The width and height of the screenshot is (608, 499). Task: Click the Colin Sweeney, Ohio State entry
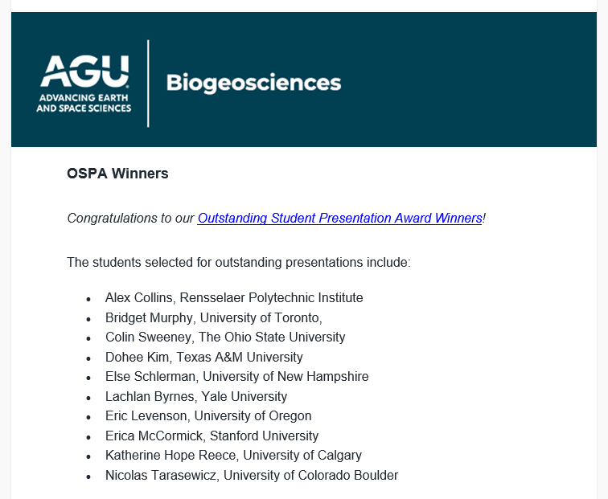225,337
